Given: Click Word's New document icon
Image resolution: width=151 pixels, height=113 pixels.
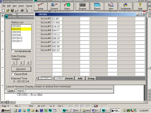Looking at the screenshot, I should [3, 10].
